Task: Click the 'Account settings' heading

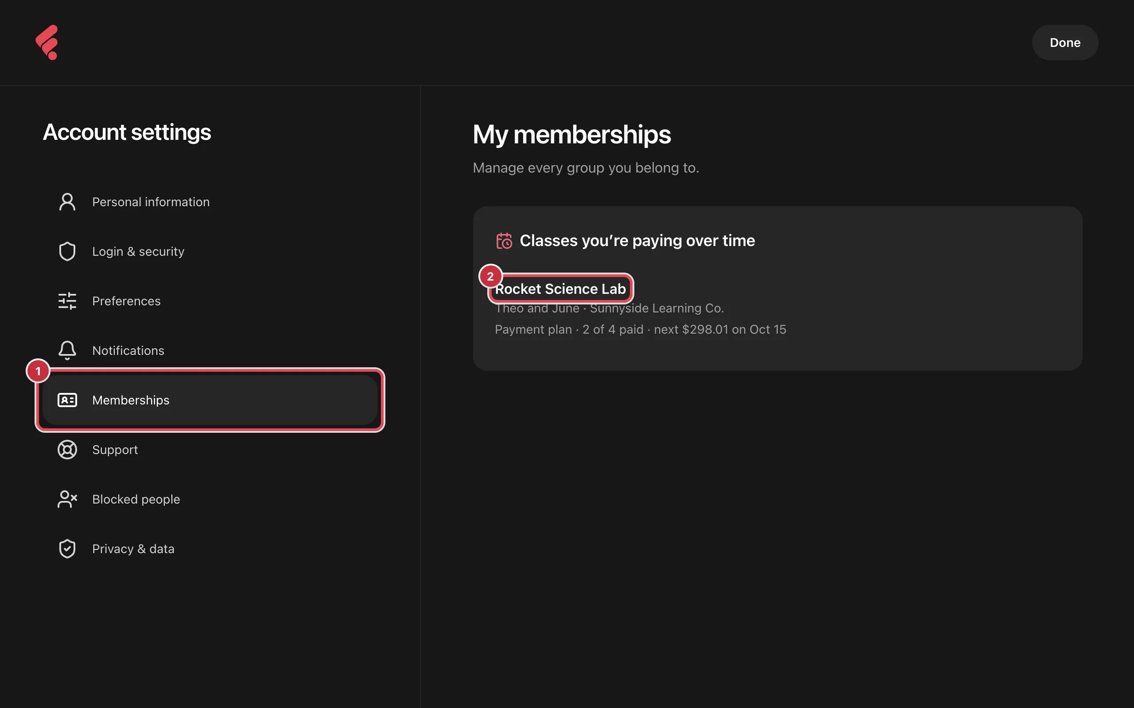Action: [127, 132]
